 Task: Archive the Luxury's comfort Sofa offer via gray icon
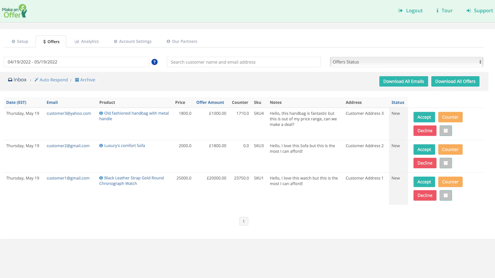click(445, 163)
